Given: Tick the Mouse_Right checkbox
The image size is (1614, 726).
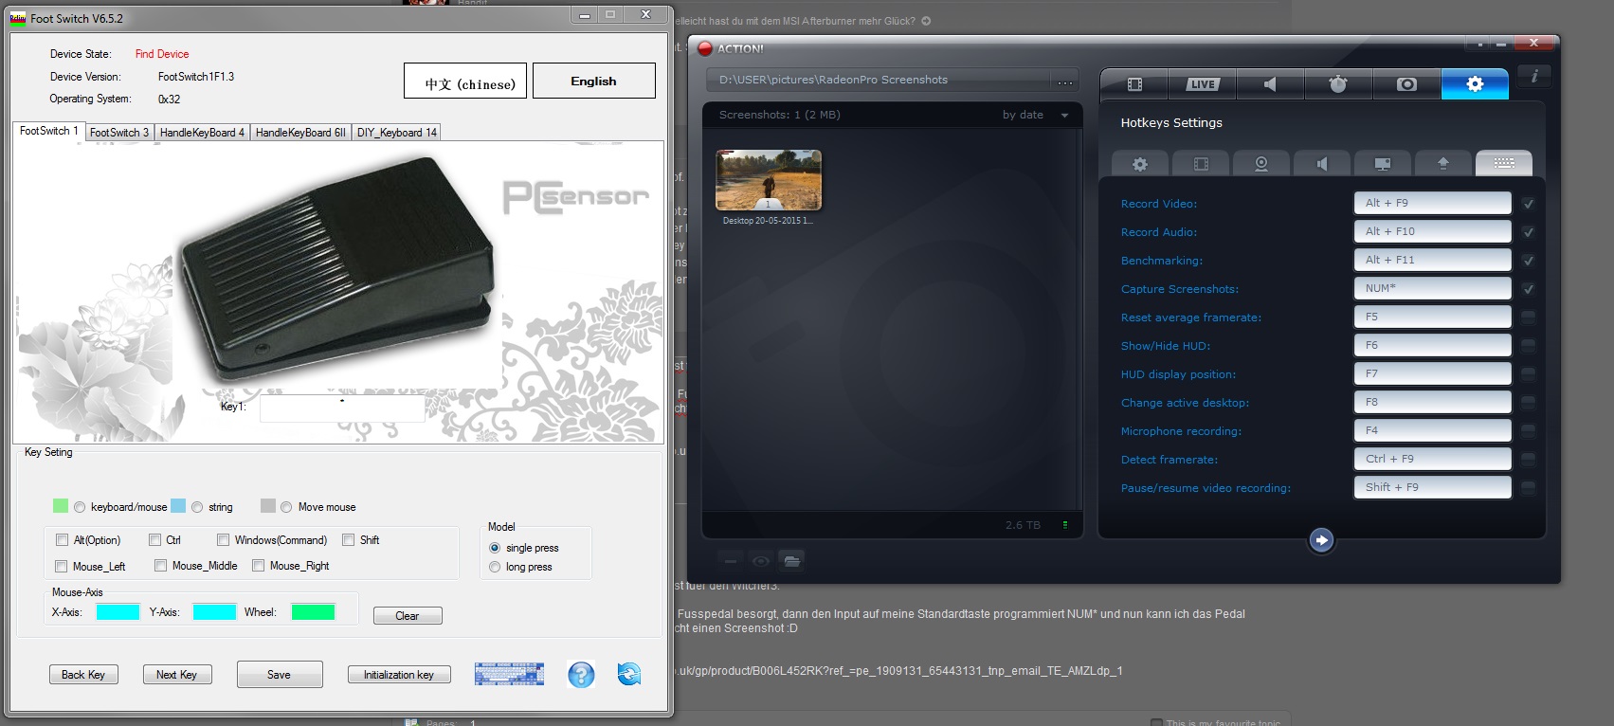Looking at the screenshot, I should pyautogui.click(x=259, y=566).
